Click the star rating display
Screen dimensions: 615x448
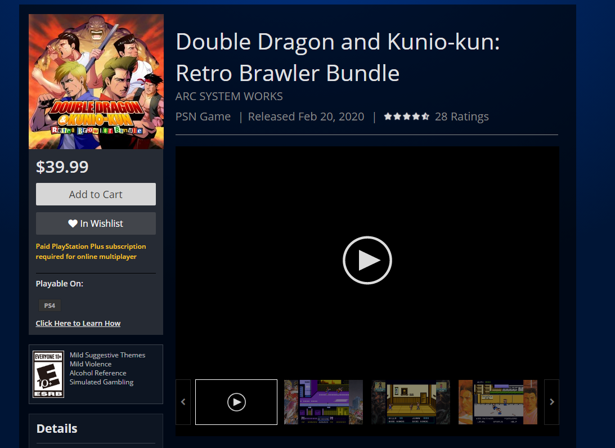[x=406, y=117]
